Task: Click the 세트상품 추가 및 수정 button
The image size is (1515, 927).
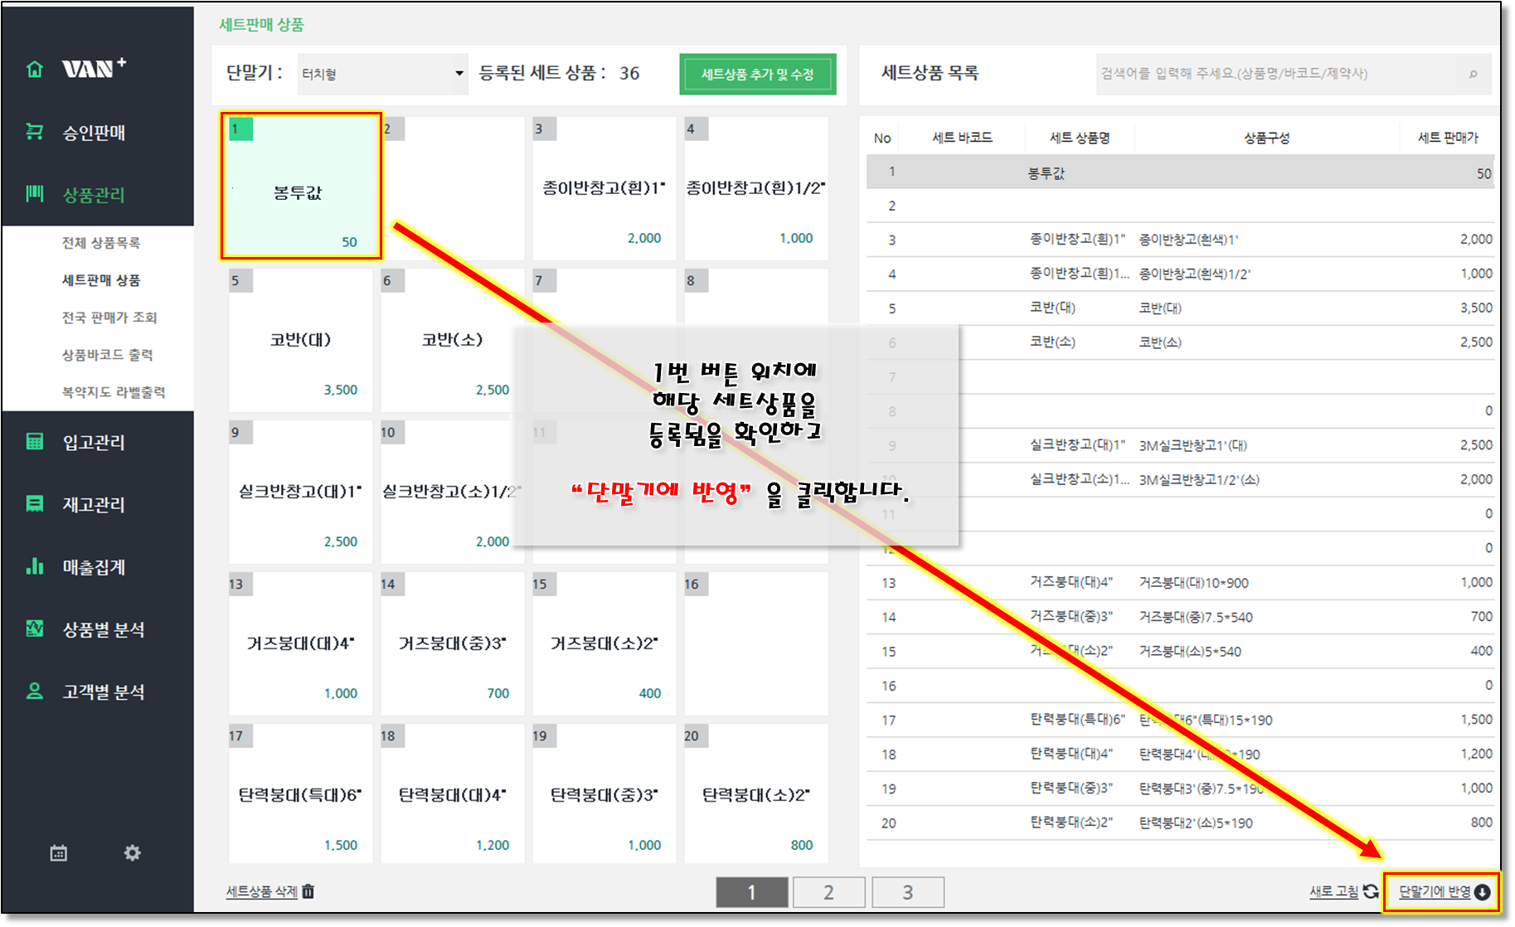Action: (757, 75)
